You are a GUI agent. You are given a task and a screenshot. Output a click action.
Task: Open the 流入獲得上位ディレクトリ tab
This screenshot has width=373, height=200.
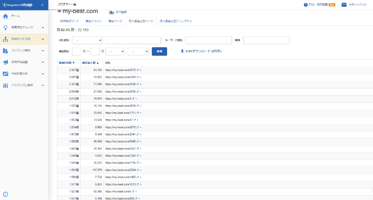[176, 21]
